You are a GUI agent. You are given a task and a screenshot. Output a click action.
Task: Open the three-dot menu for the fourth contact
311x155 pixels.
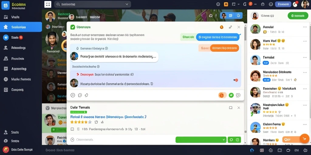click(x=305, y=72)
